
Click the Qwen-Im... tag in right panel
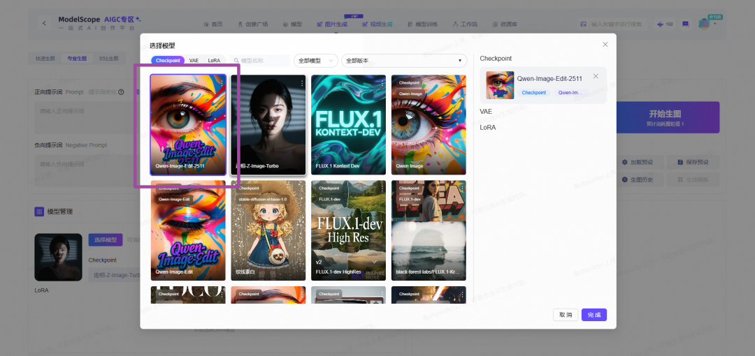coord(570,92)
